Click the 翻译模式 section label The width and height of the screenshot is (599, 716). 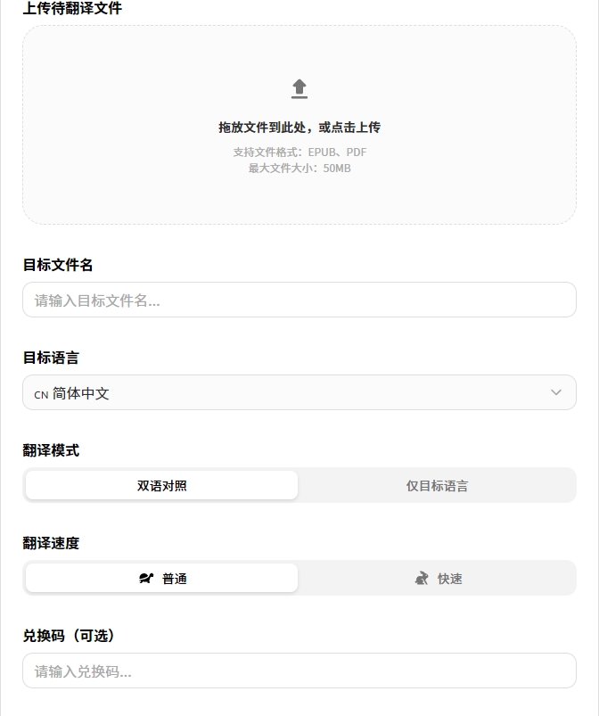(51, 450)
